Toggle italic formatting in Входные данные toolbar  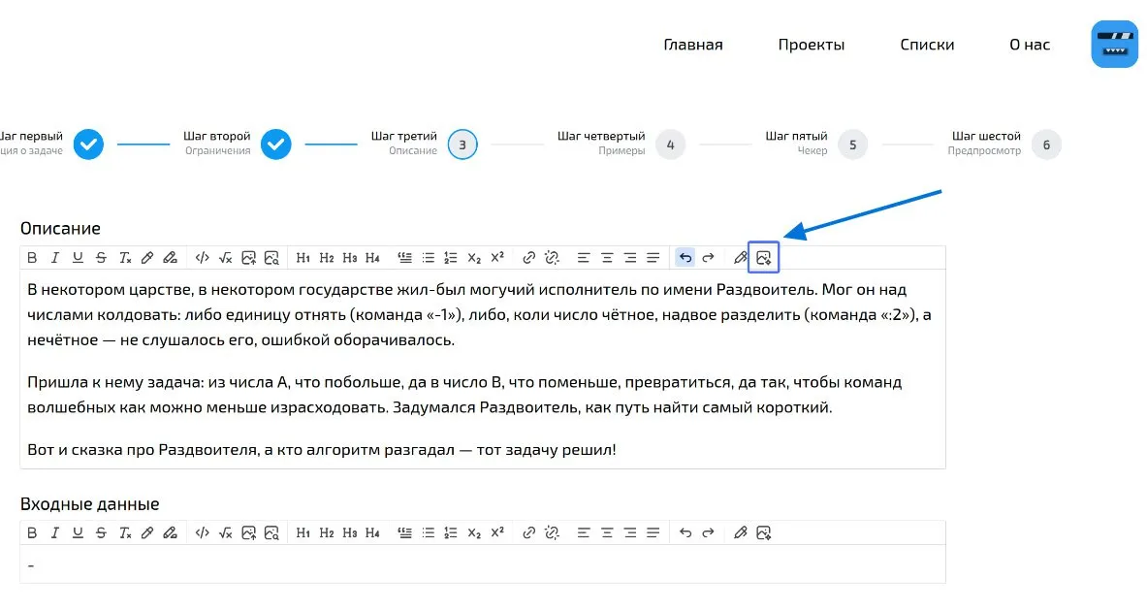coord(55,532)
